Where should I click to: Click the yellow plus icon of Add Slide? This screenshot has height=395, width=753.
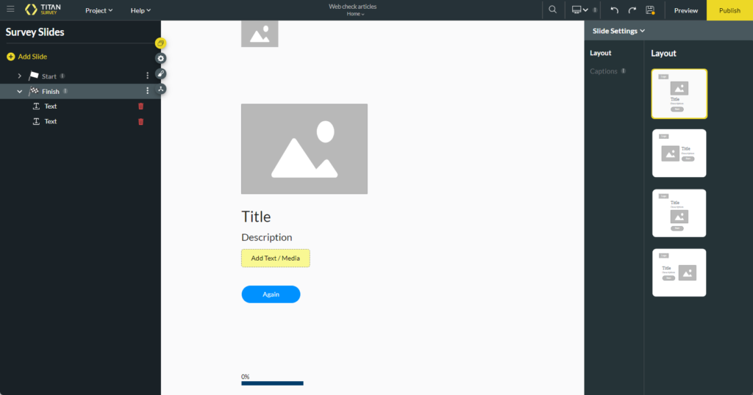tap(10, 57)
